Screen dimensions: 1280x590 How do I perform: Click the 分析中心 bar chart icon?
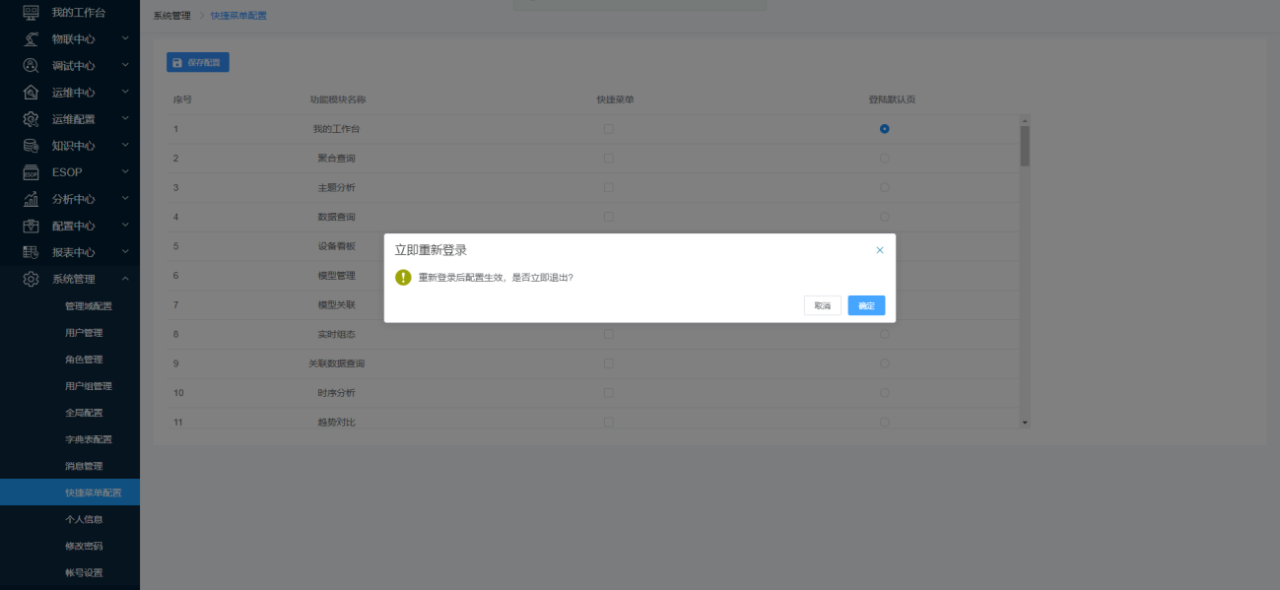coord(31,199)
